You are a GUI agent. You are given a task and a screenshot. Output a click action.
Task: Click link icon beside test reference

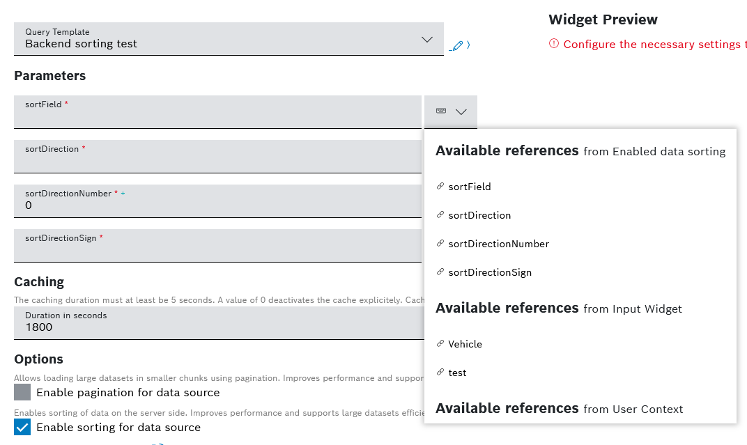[x=440, y=373]
